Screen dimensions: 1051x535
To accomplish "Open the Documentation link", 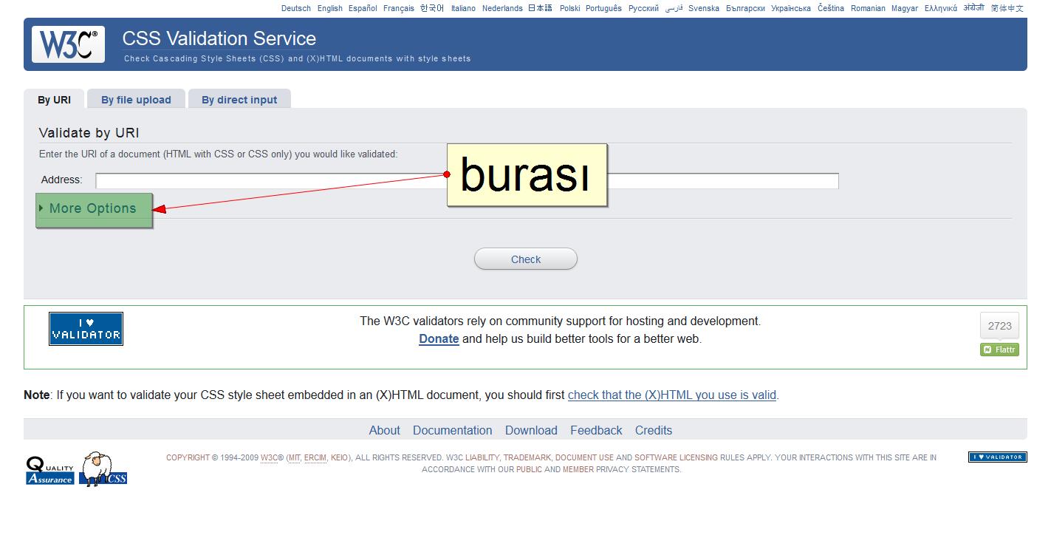I will pos(453,431).
